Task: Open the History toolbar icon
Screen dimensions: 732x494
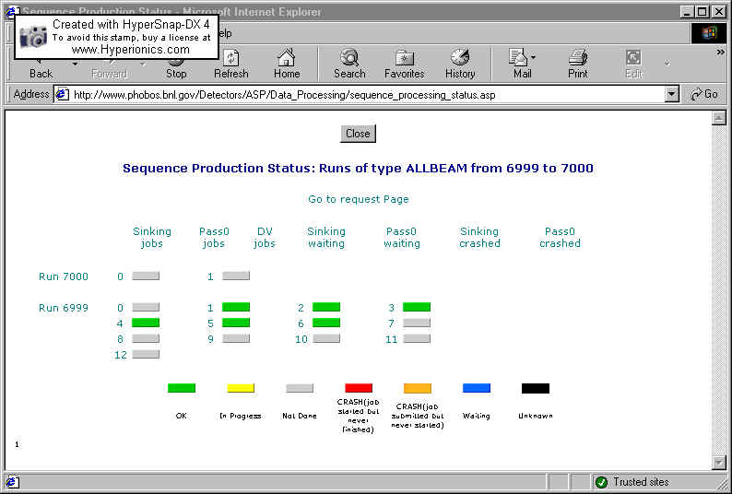Action: (x=460, y=65)
